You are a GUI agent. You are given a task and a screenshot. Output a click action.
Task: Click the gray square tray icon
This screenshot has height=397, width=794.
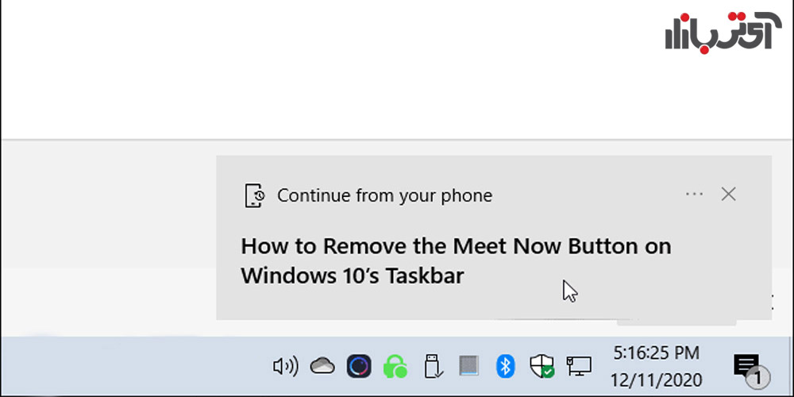pos(469,365)
